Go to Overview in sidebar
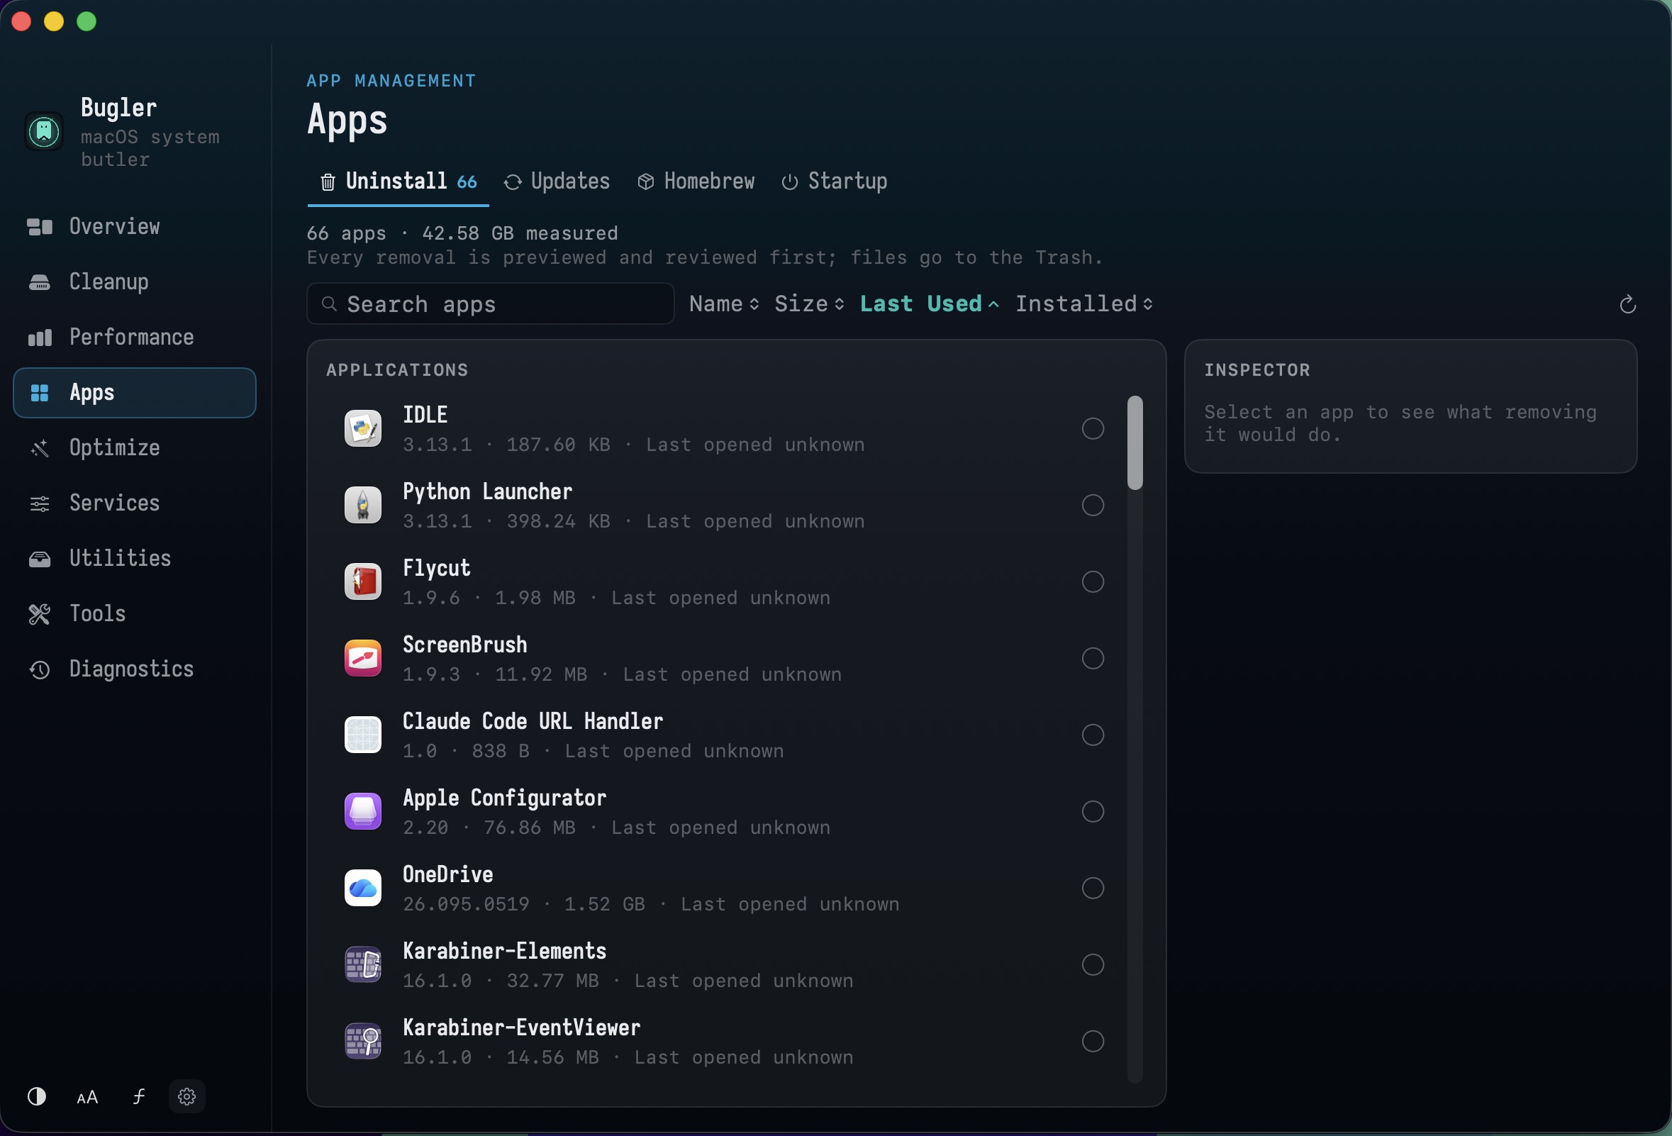This screenshot has height=1136, width=1672. pyautogui.click(x=135, y=227)
